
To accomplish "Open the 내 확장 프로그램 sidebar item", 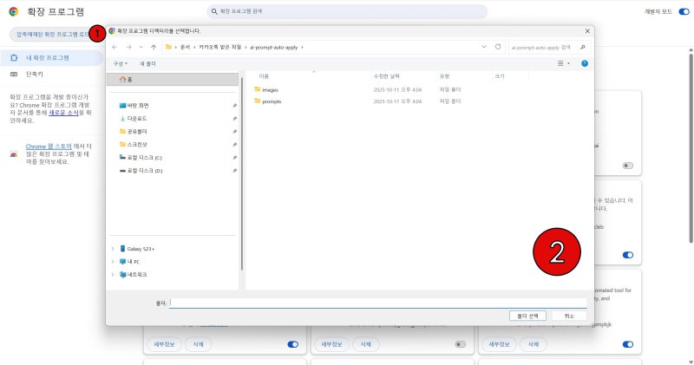I will pyautogui.click(x=52, y=58).
